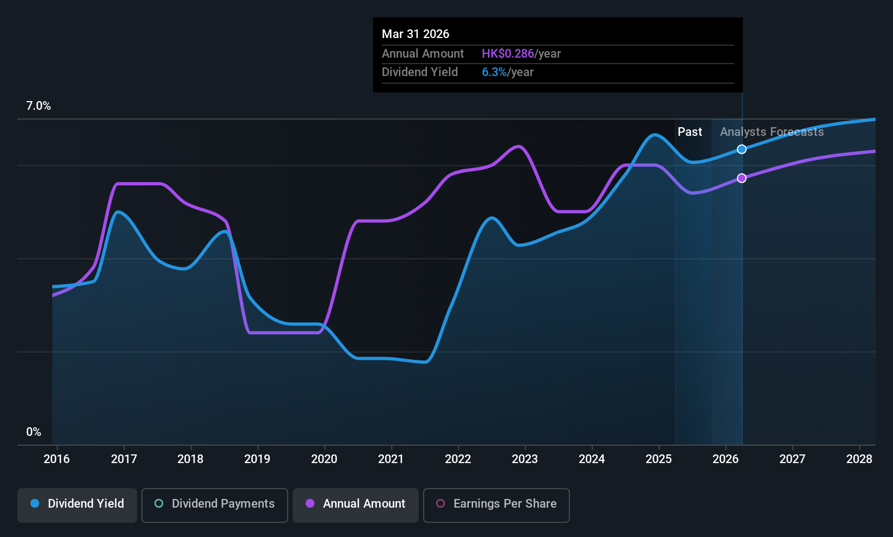This screenshot has width=893, height=537.
Task: Click the 0% y-axis label
Action: pos(34,432)
